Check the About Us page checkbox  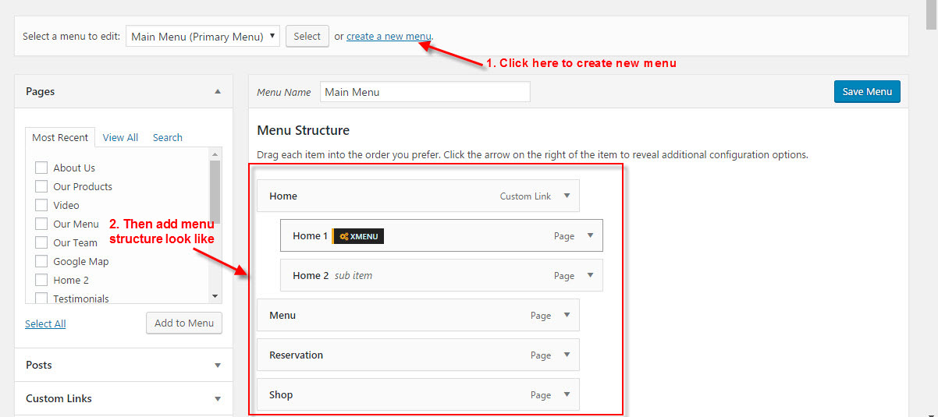[x=41, y=168]
